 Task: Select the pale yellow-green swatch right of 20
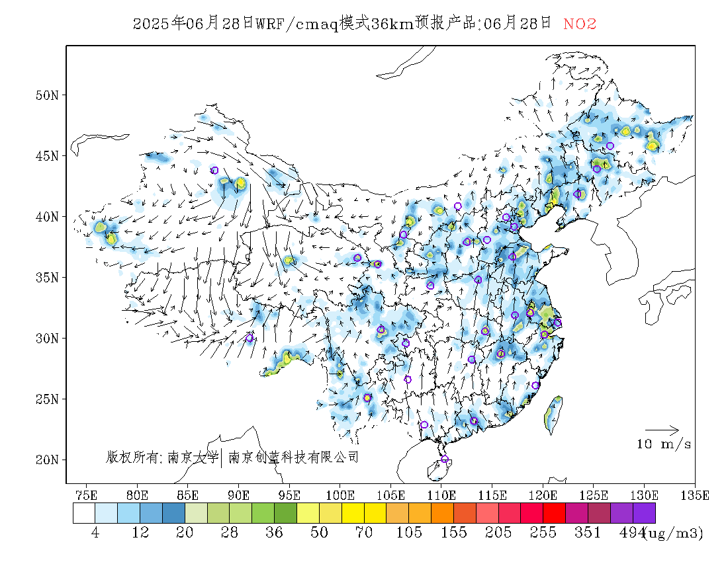(x=196, y=513)
